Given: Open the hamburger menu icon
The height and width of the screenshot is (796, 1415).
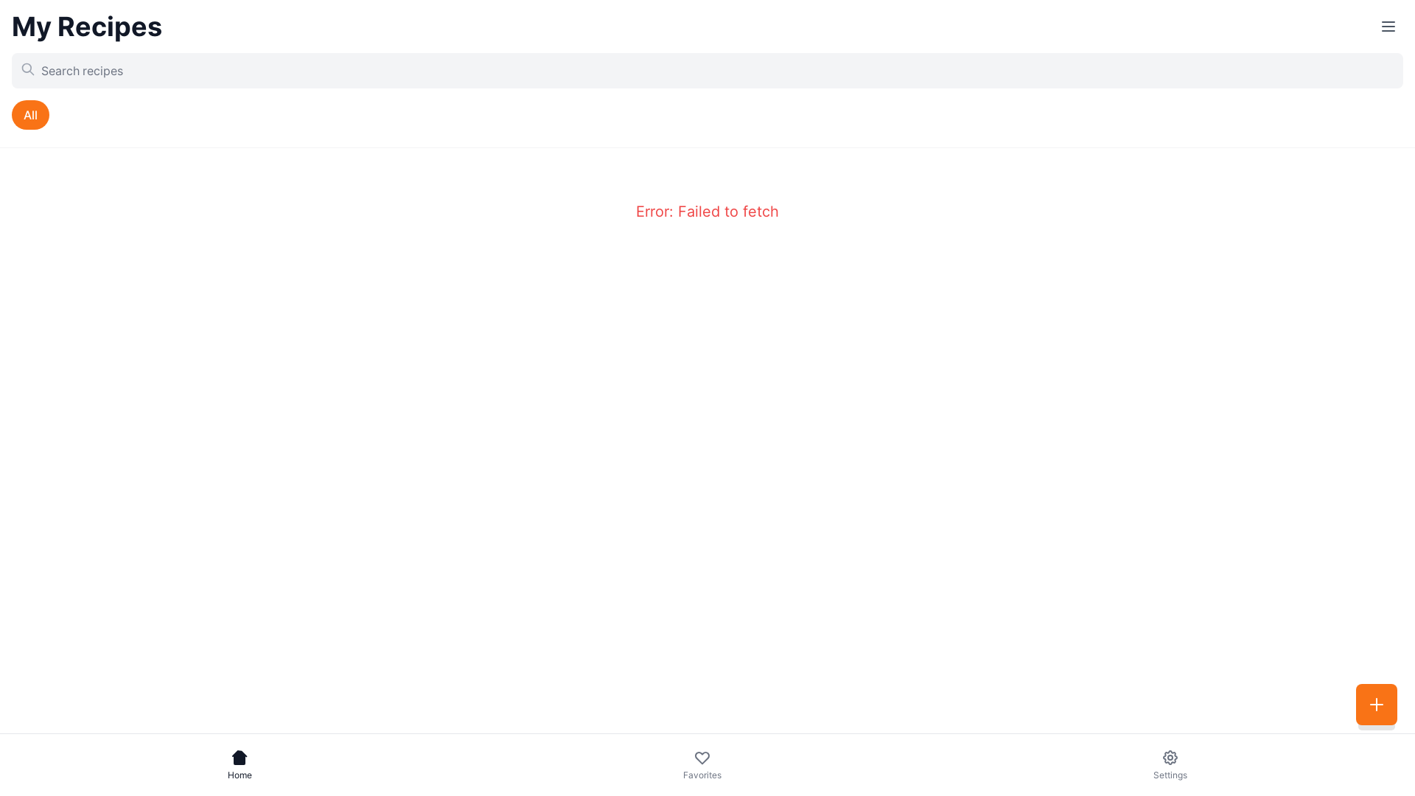Looking at the screenshot, I should pyautogui.click(x=1388, y=27).
